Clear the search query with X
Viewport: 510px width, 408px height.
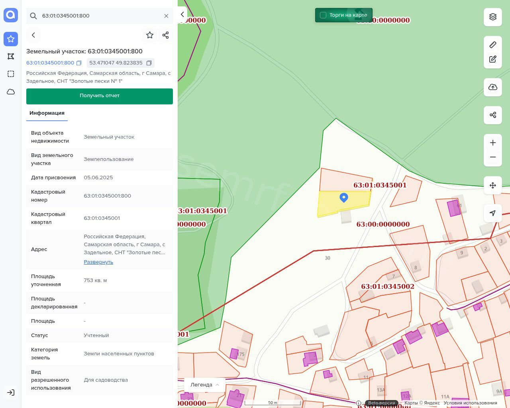click(x=166, y=16)
